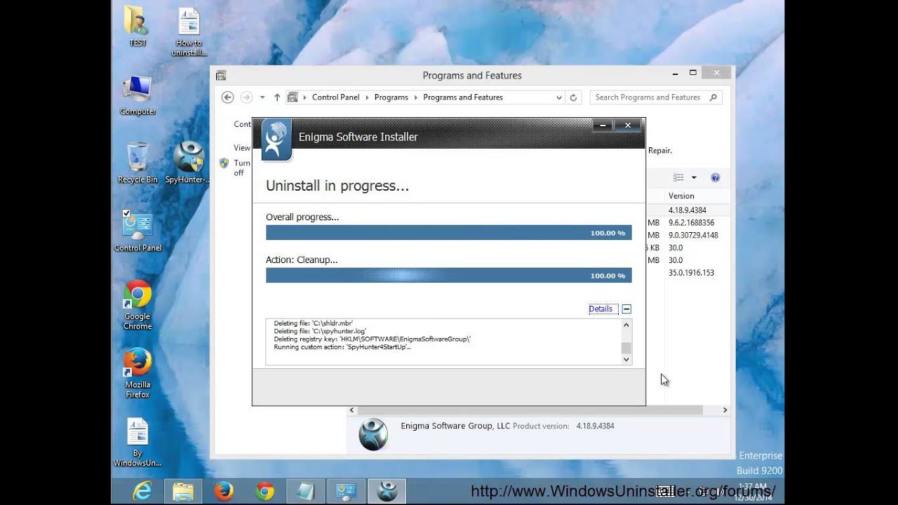Click the Enigma Software Group publisher icon
This screenshot has width=898, height=505.
(373, 434)
